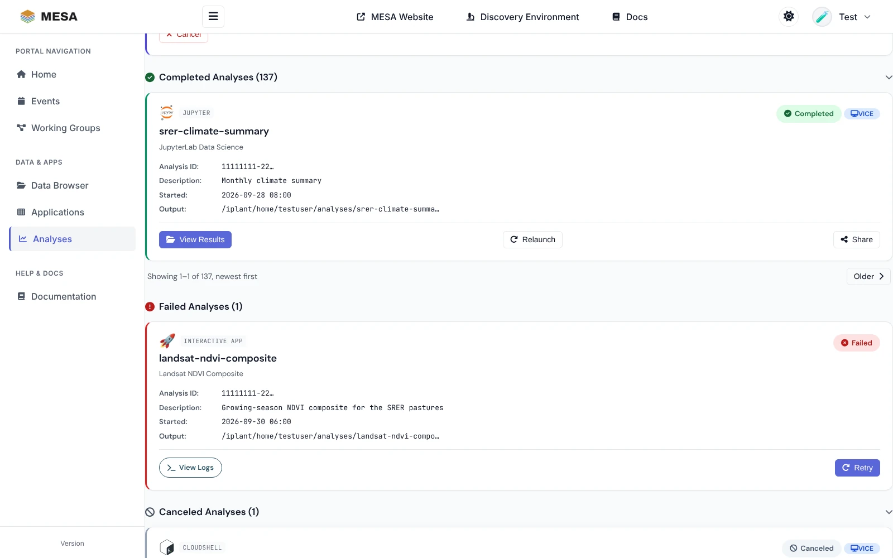Screen dimensions: 893x558
Task: Click the landsat-ndvi-composite title
Action: tap(218, 358)
